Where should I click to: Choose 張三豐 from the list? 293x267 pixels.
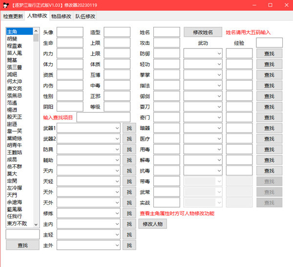tap(20, 67)
